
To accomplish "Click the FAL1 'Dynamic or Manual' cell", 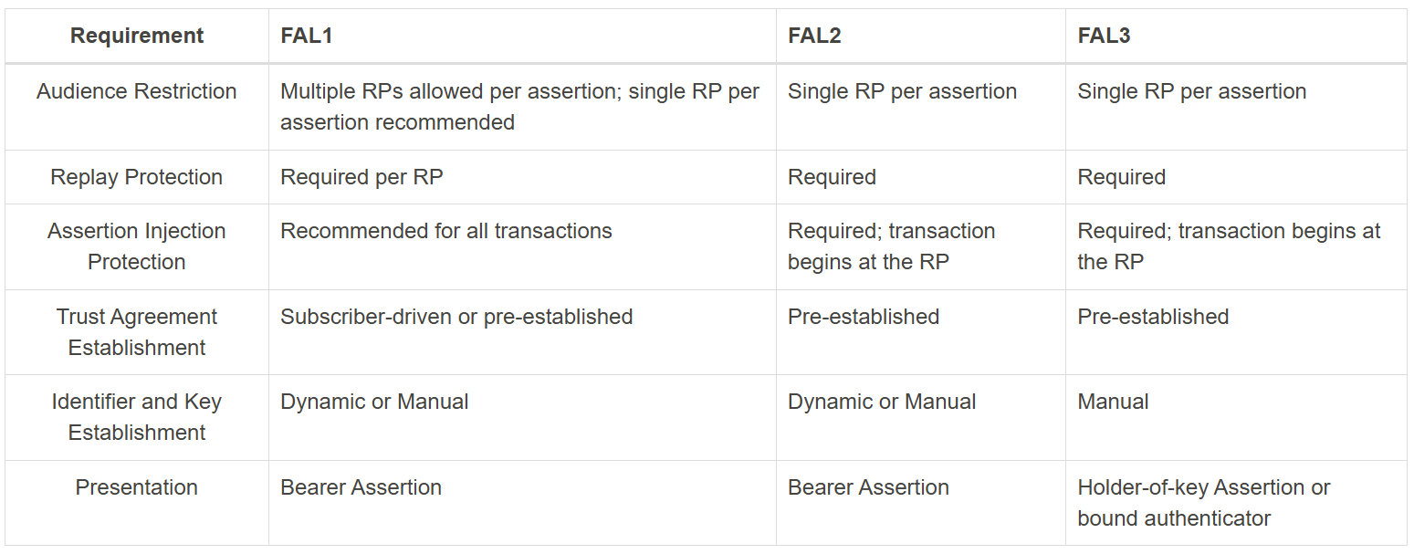I will pyautogui.click(x=374, y=402).
